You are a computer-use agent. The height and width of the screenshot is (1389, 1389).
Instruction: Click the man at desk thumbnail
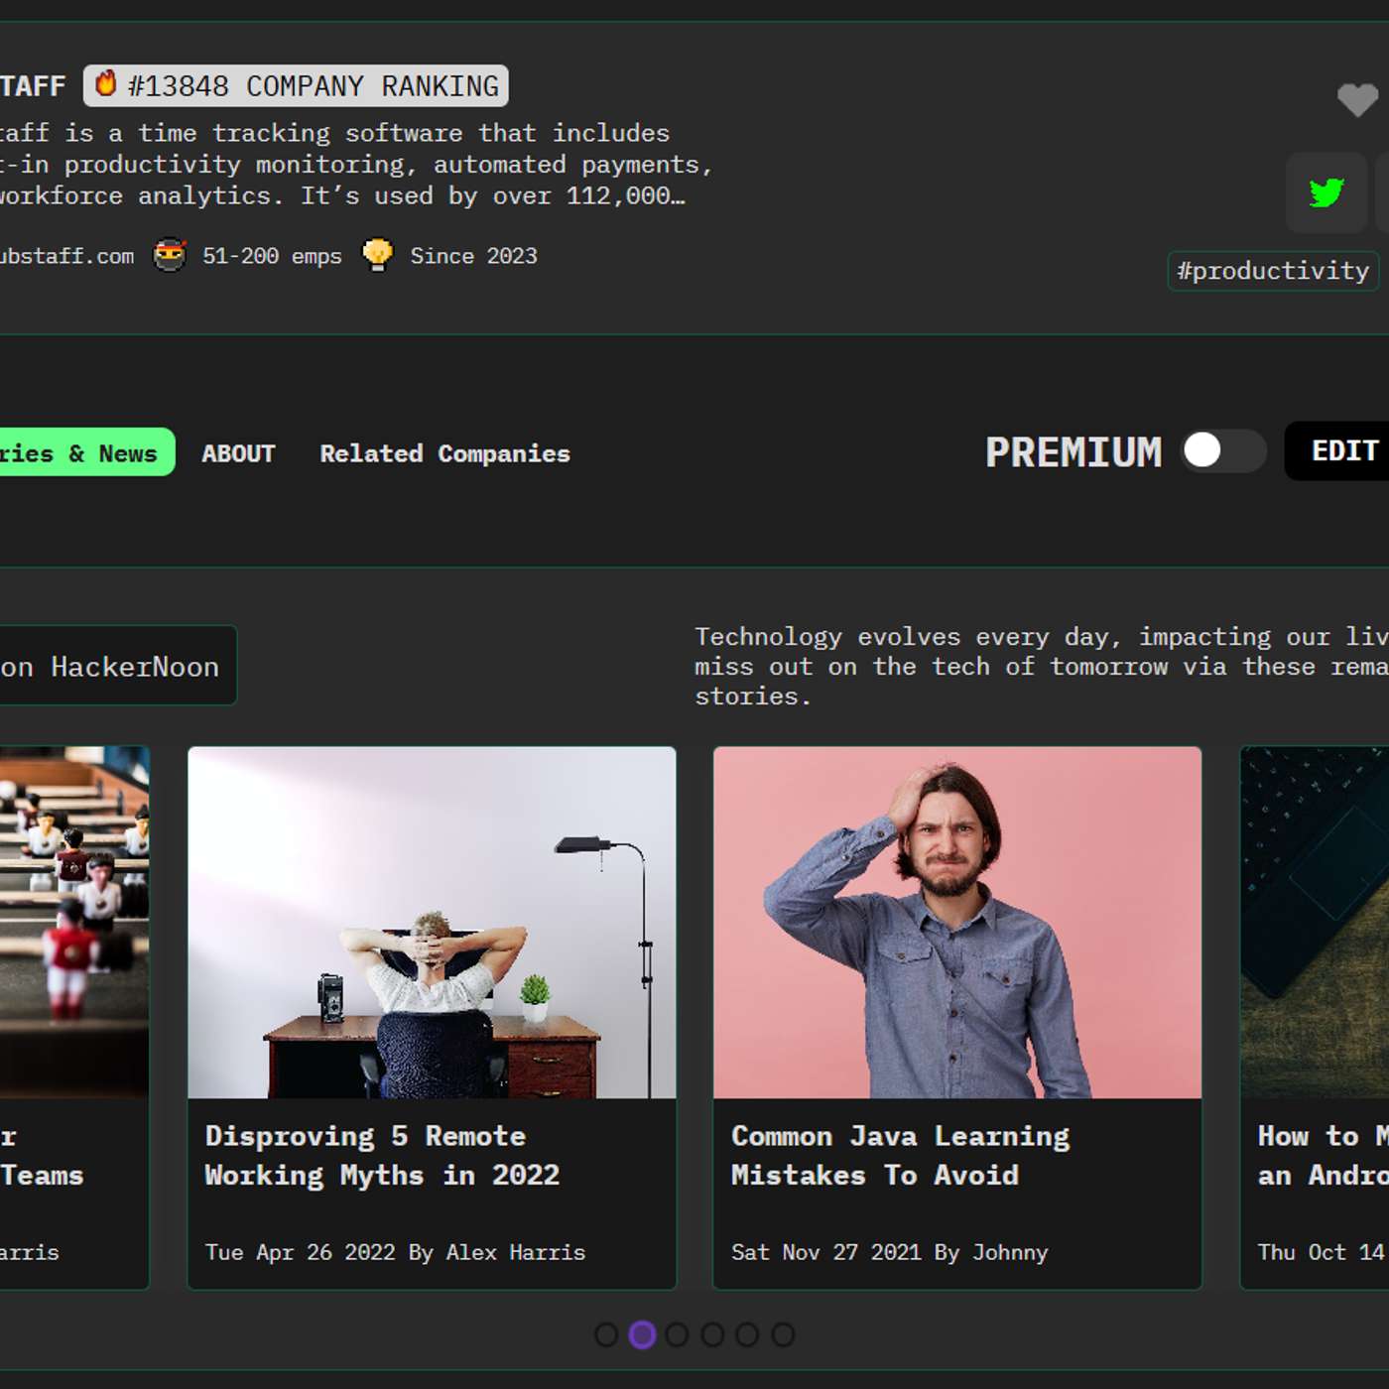pos(432,922)
